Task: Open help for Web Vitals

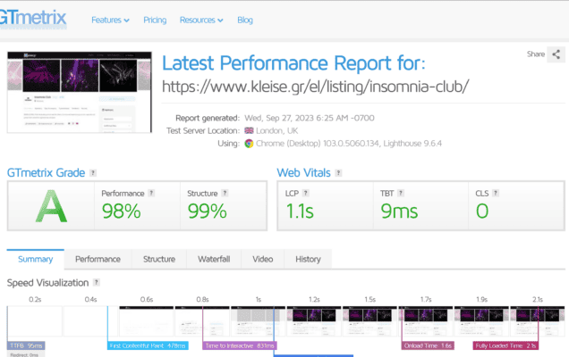Action: (x=338, y=173)
